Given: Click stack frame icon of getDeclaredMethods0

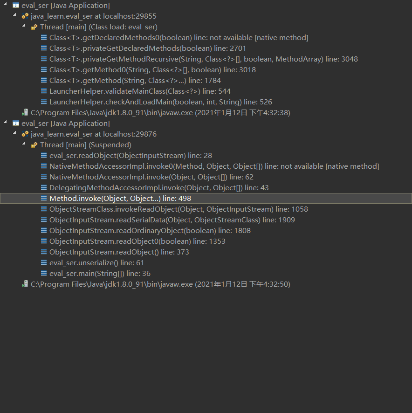Looking at the screenshot, I should pyautogui.click(x=44, y=37).
